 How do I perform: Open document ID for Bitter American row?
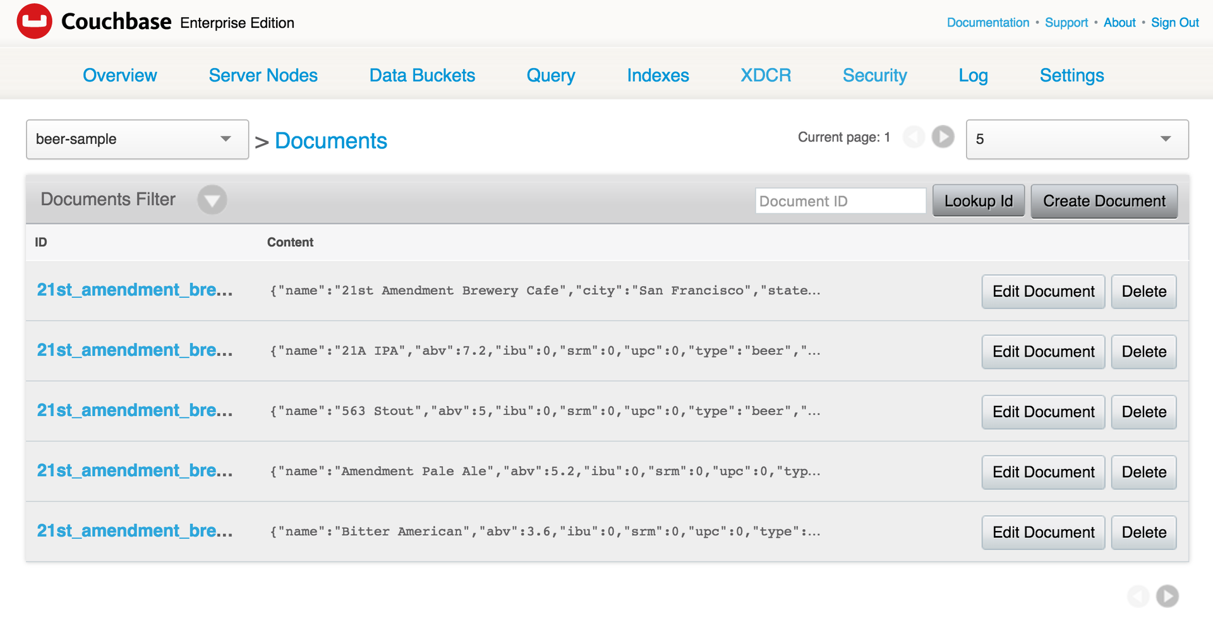tap(135, 531)
